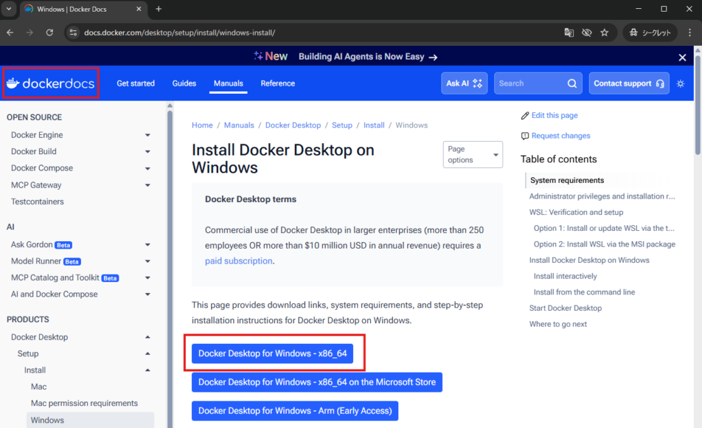Click the translate page icon

click(x=569, y=33)
